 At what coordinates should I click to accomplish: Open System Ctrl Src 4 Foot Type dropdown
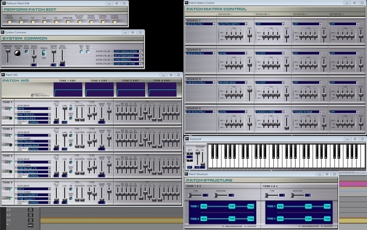[128, 63]
